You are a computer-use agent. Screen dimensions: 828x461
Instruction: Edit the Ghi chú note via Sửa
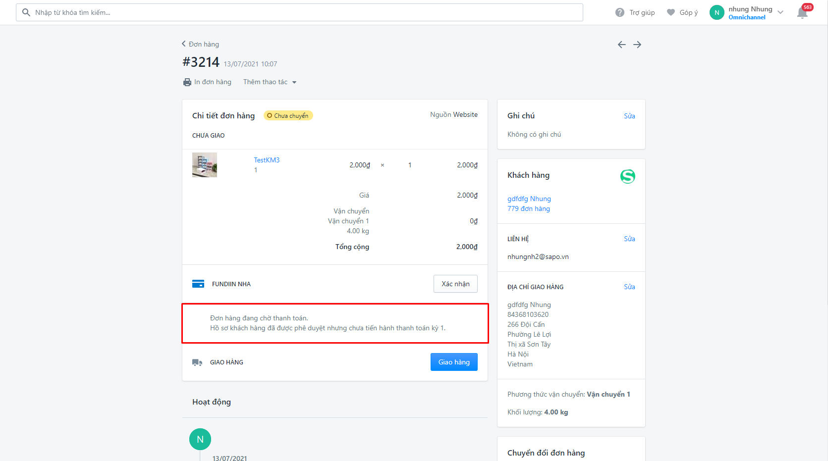(x=629, y=116)
